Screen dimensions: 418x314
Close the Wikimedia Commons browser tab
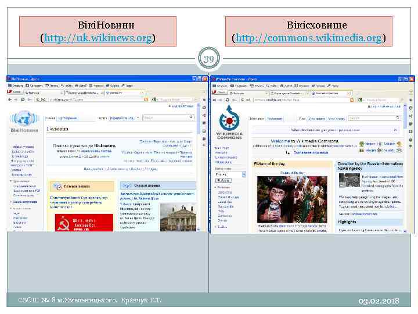[349, 93]
